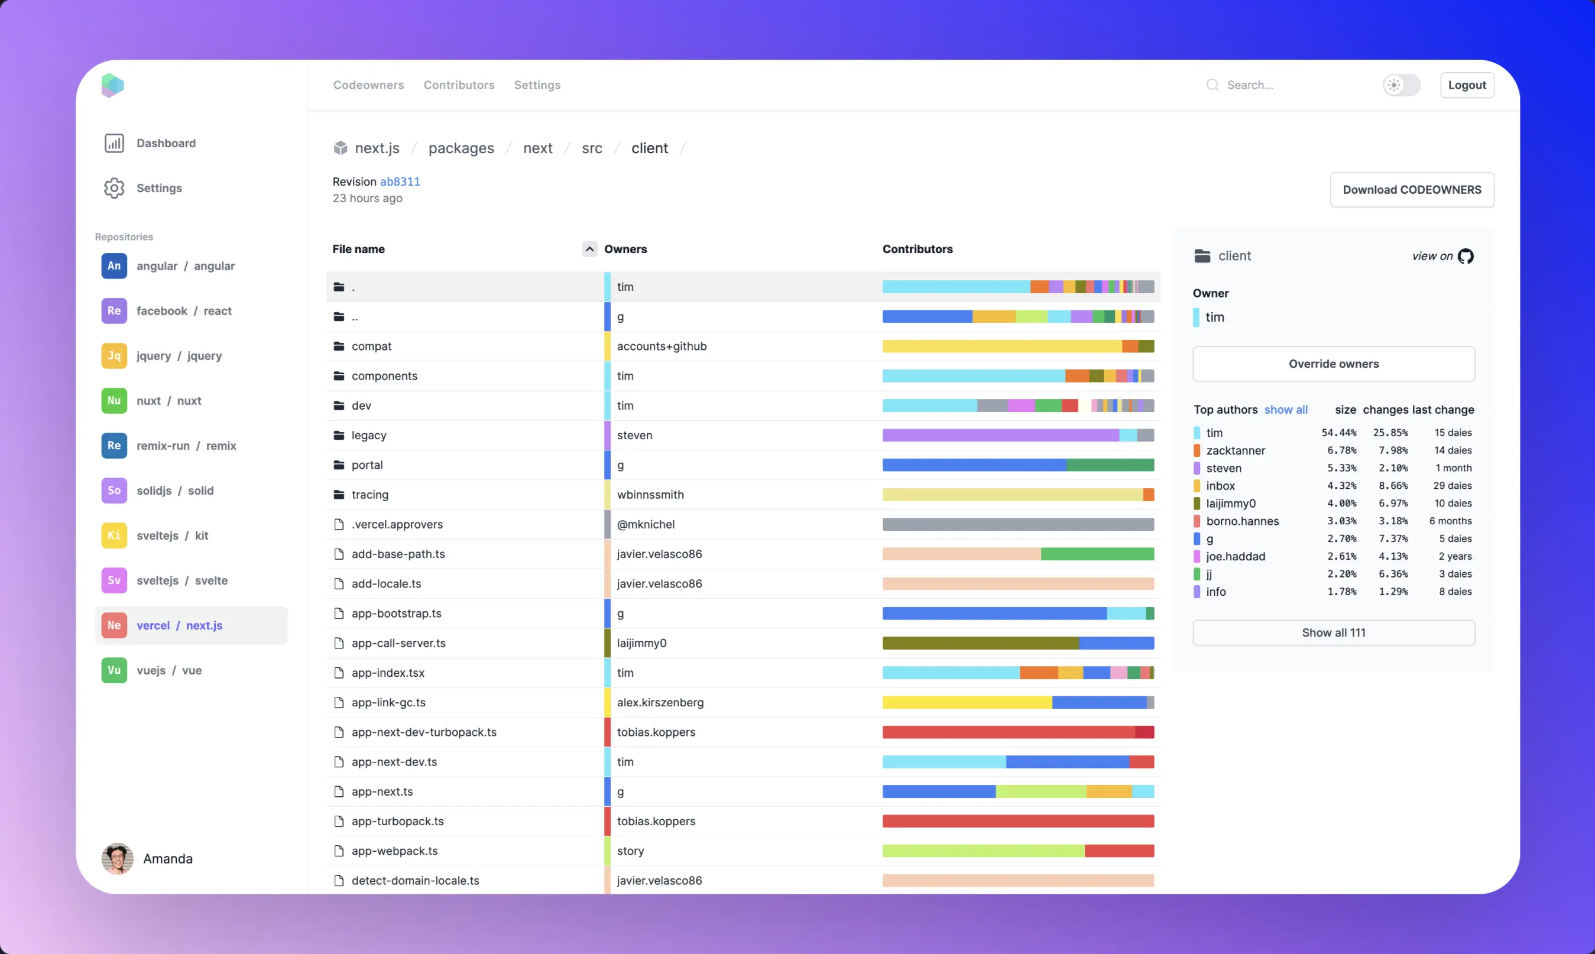This screenshot has height=954, width=1595.
Task: Open the app-turbopack.ts file
Action: click(x=398, y=821)
